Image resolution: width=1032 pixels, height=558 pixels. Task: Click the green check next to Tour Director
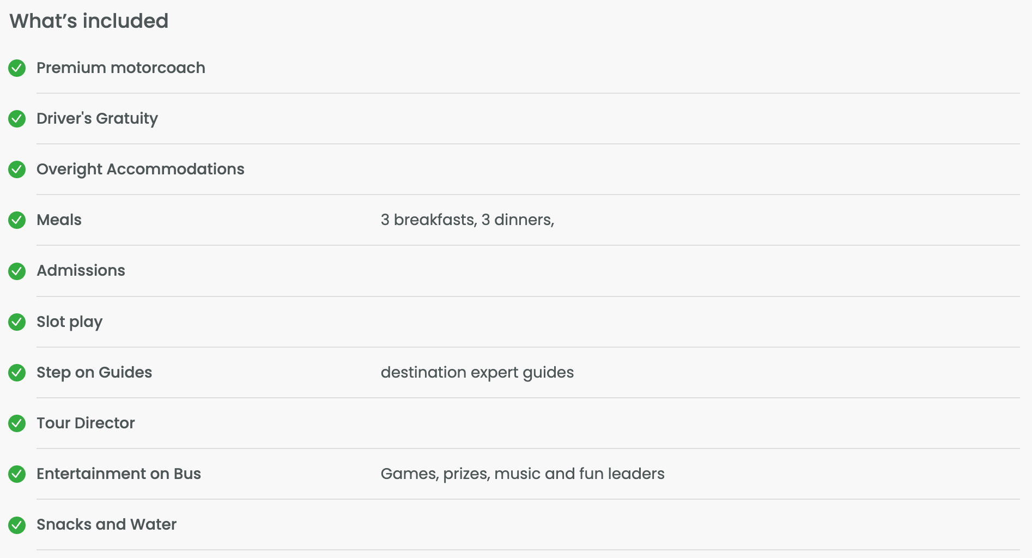(x=17, y=423)
